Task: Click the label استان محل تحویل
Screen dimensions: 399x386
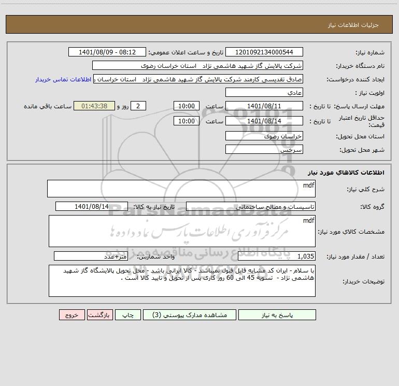Action: pyautogui.click(x=360, y=137)
